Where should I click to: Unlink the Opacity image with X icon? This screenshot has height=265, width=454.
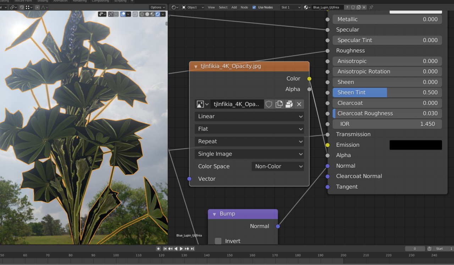click(299, 104)
